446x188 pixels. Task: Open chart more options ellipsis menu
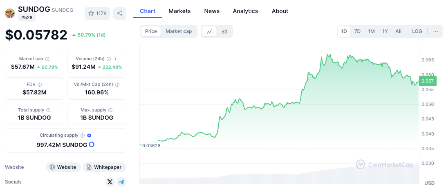click(436, 31)
